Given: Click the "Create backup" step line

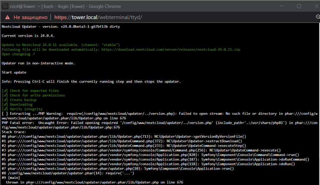Looking at the screenshot, I should [19, 100].
